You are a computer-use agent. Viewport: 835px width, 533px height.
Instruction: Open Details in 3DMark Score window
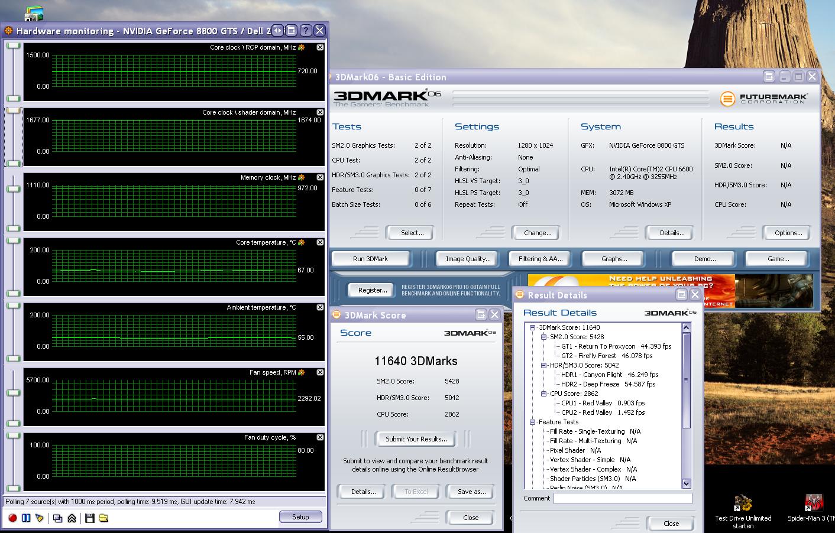click(x=363, y=492)
